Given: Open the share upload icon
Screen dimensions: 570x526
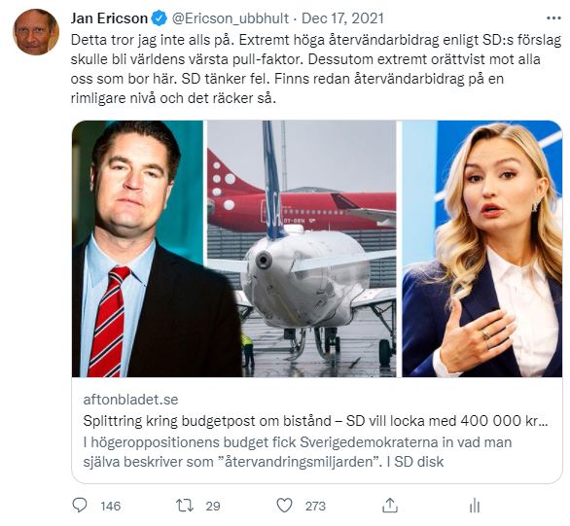Looking at the screenshot, I should coord(390,505).
